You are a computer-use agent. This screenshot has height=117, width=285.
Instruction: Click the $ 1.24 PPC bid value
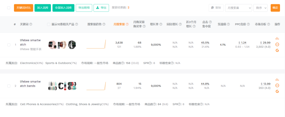pyautogui.click(x=242, y=42)
